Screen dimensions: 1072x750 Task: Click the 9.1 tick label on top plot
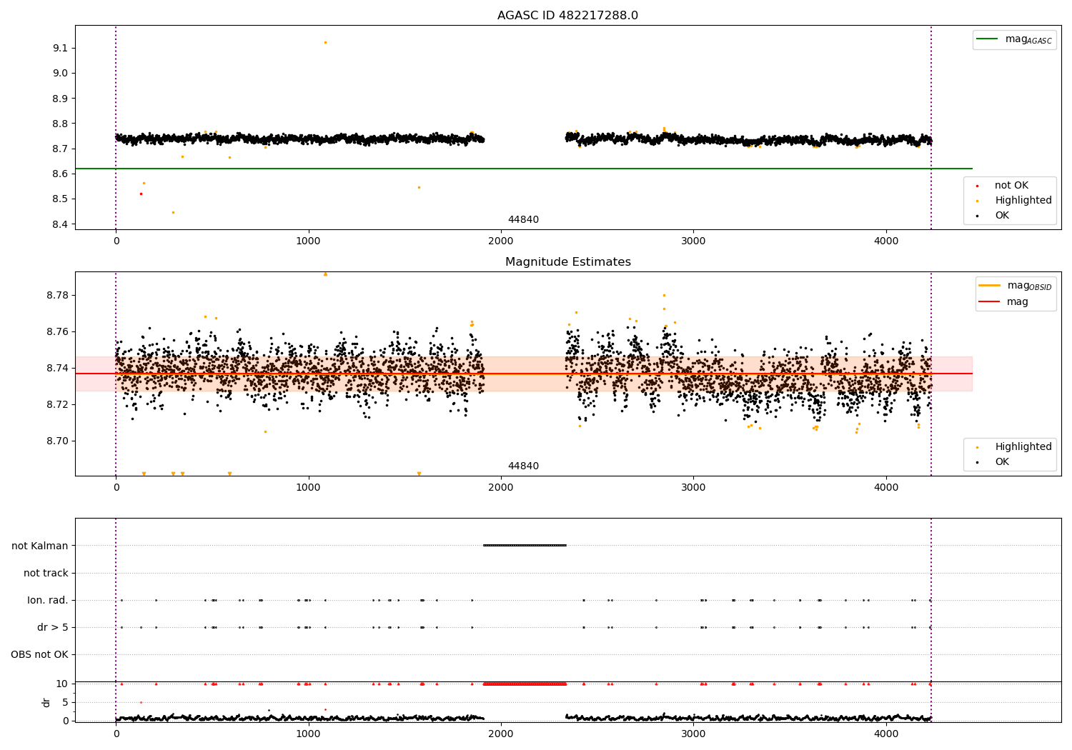(61, 48)
